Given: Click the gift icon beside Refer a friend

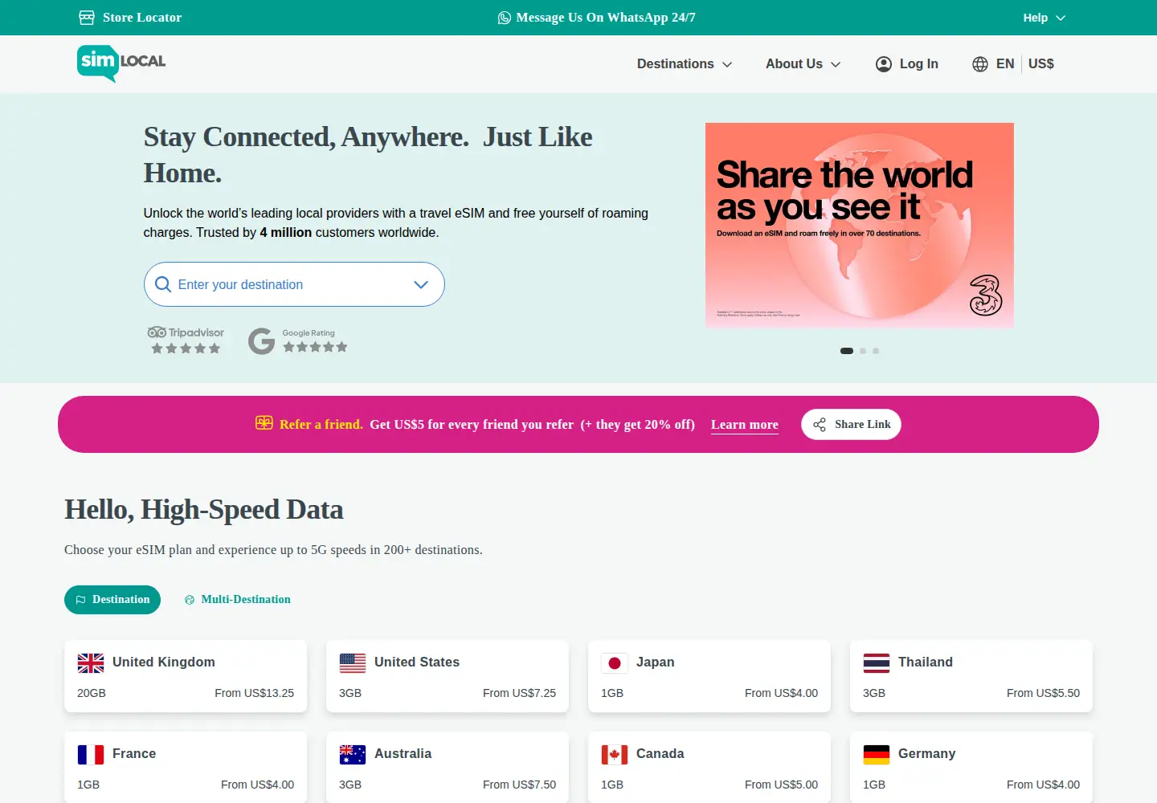Looking at the screenshot, I should tap(264, 423).
